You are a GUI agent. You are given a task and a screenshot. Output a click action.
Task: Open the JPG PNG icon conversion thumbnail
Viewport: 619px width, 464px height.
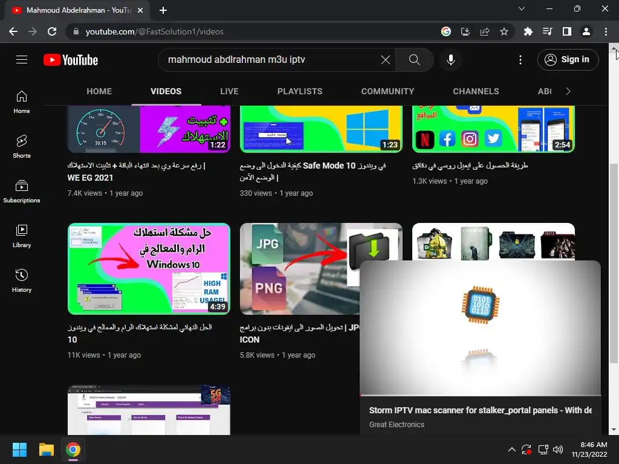click(299, 269)
